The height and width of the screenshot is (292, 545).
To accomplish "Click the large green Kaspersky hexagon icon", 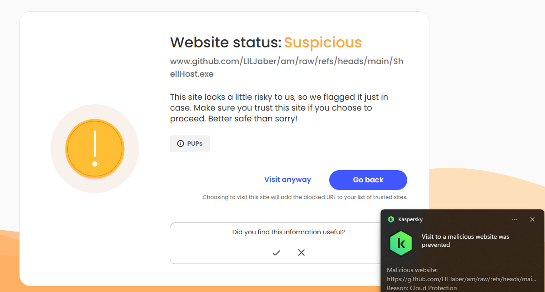I will [x=401, y=243].
